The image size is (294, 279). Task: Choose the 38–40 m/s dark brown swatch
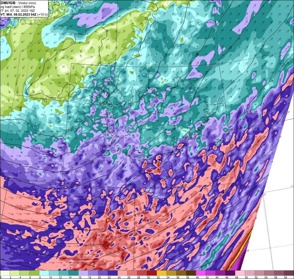191,273
